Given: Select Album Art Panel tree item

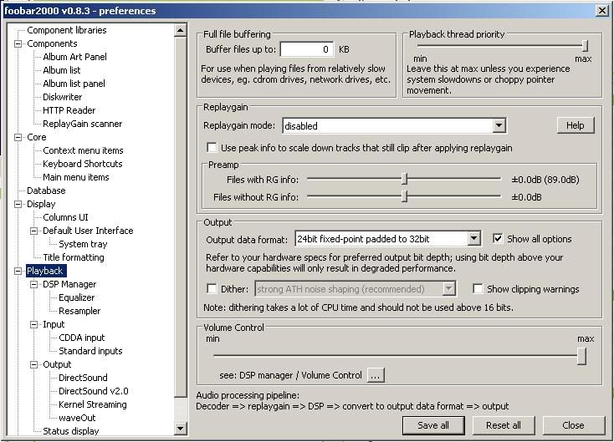Looking at the screenshot, I should [x=74, y=57].
